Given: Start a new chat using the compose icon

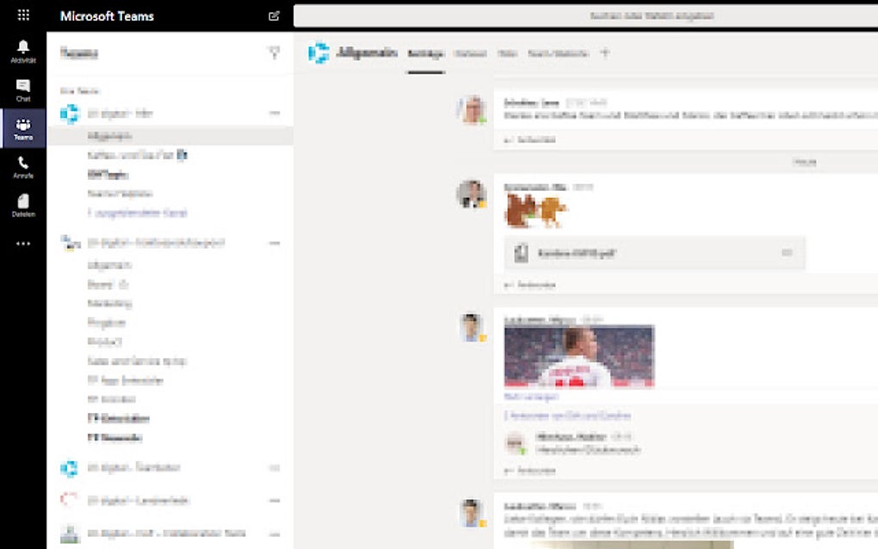Looking at the screenshot, I should (x=274, y=16).
